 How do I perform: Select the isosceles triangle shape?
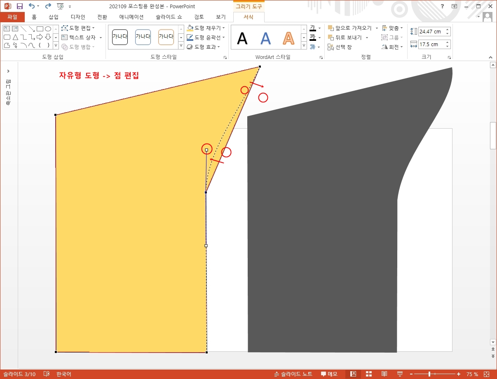coord(15,37)
